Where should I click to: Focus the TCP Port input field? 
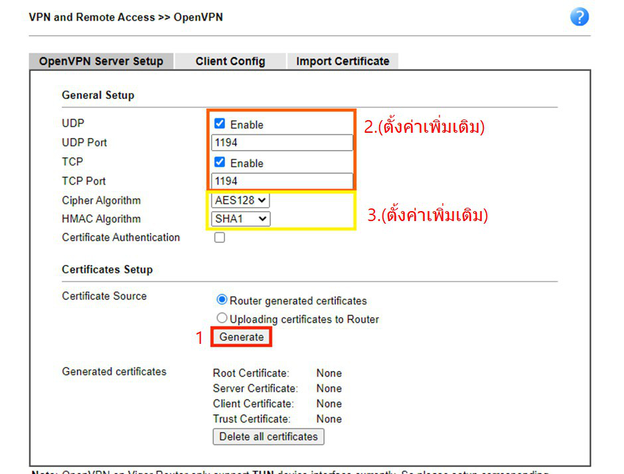tap(281, 181)
